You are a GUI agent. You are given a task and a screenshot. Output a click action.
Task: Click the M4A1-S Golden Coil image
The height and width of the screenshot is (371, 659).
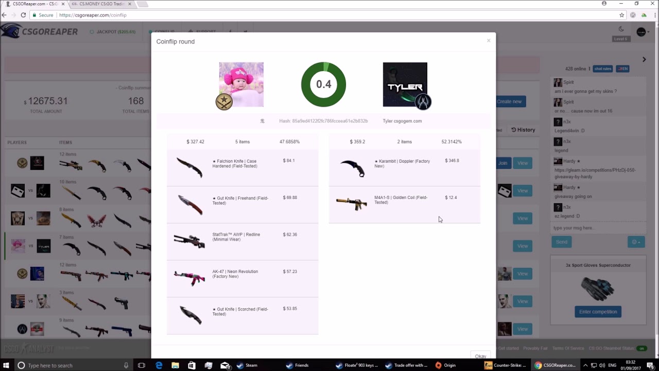pyautogui.click(x=351, y=204)
